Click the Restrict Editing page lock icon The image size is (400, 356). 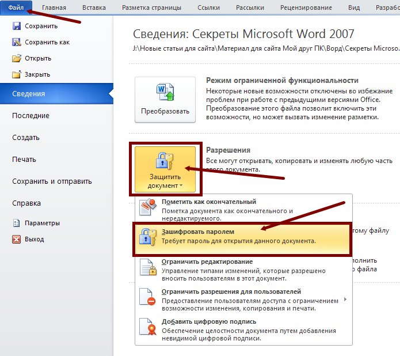tap(148, 267)
